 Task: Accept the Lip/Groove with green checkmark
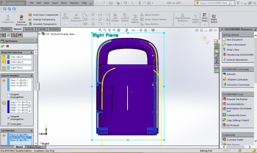pos(2,46)
